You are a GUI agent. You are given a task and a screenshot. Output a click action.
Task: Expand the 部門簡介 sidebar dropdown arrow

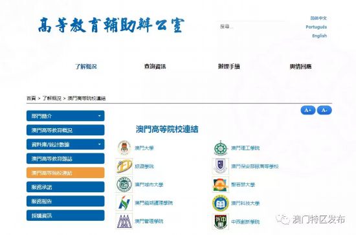pos(99,116)
